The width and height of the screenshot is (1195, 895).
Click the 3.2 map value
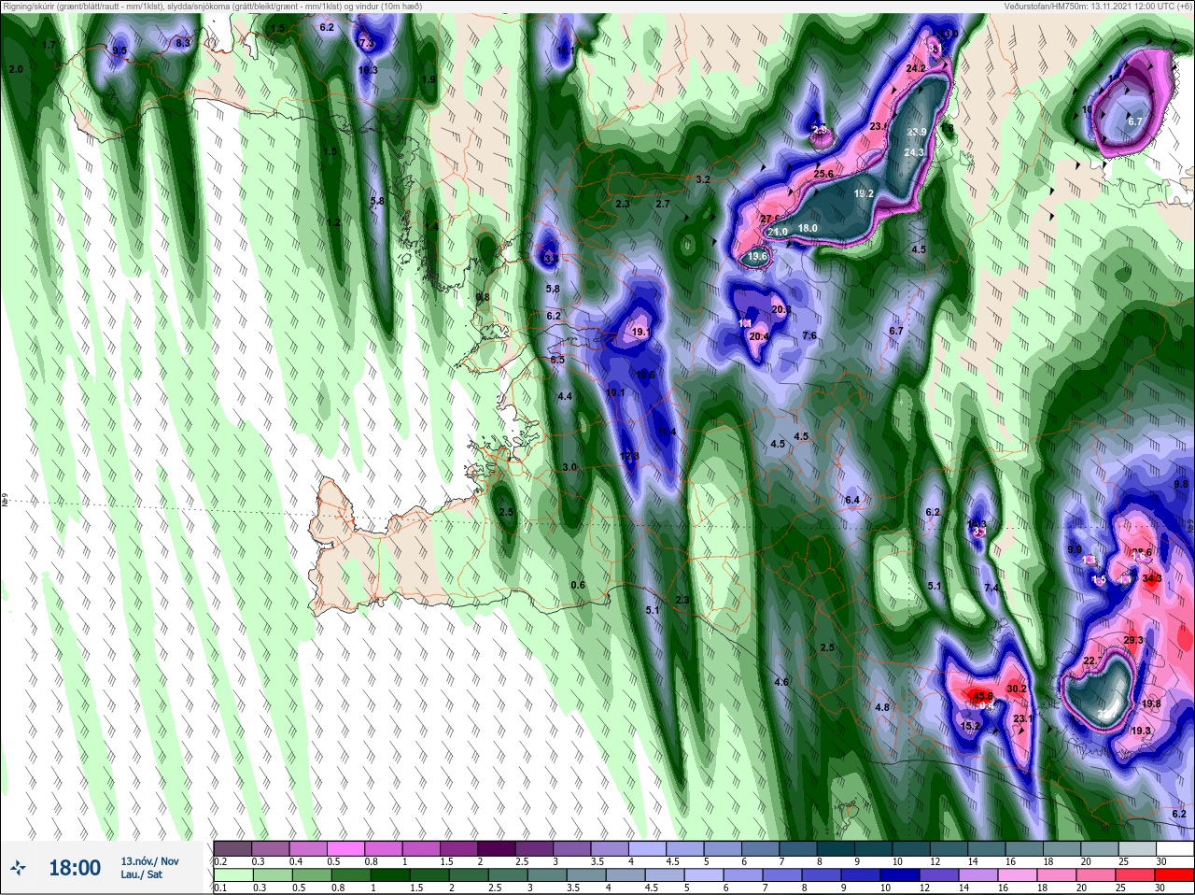coord(704,178)
